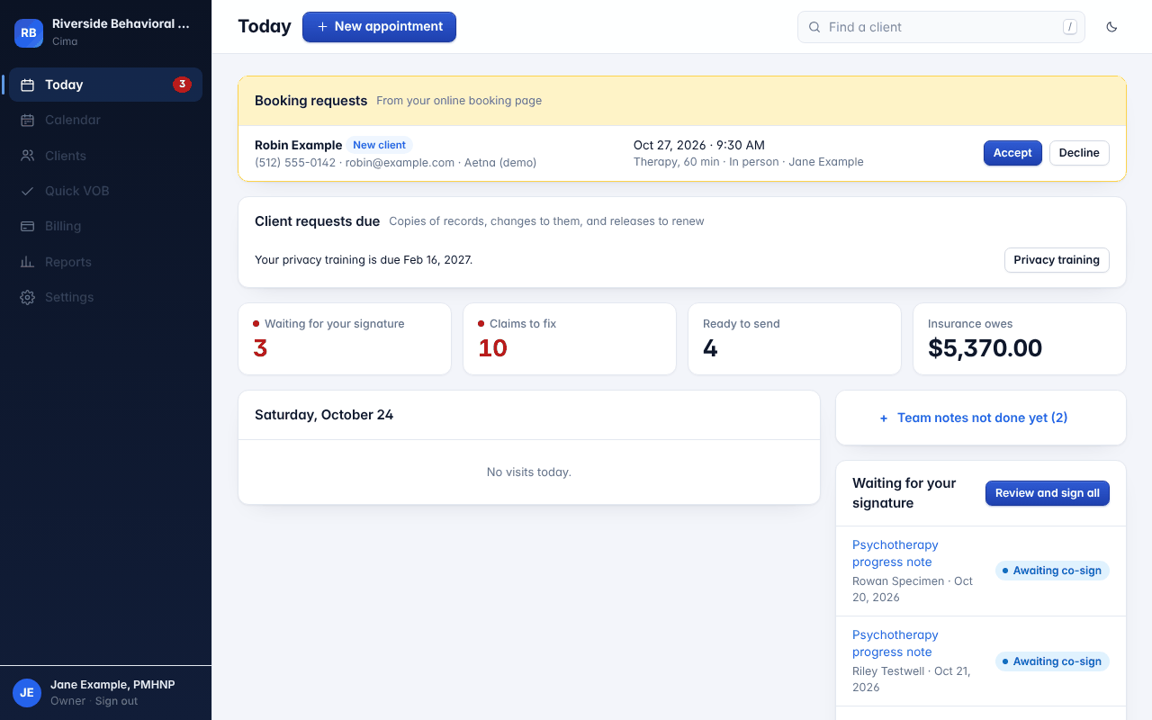Open Reports in the sidebar

point(105,262)
